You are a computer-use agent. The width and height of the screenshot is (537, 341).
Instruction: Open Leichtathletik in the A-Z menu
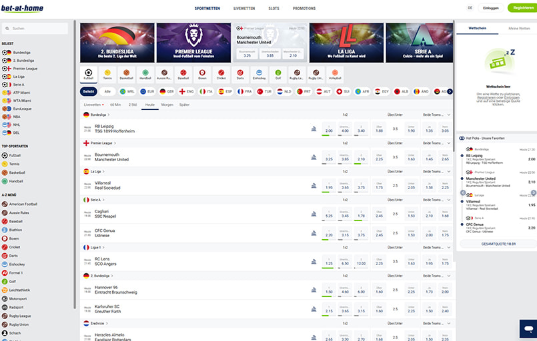pyautogui.click(x=16, y=290)
